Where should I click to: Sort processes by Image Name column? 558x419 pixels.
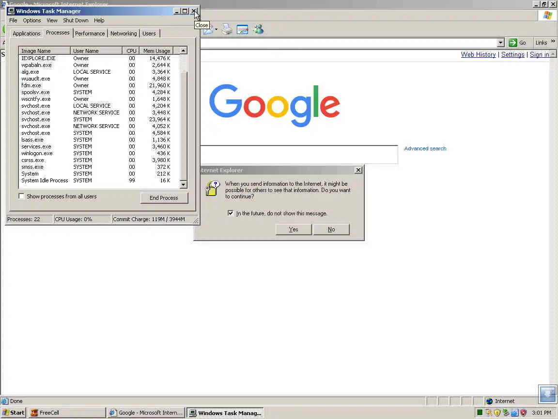45,50
